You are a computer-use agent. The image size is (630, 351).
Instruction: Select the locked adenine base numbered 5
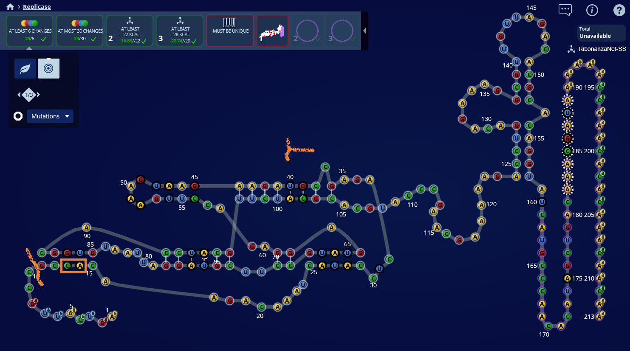pyautogui.click(x=71, y=314)
